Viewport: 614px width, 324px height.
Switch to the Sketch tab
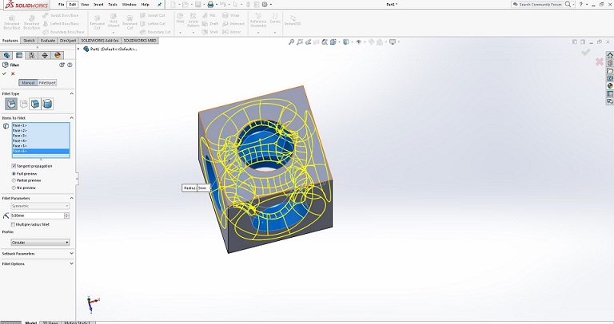tap(29, 41)
